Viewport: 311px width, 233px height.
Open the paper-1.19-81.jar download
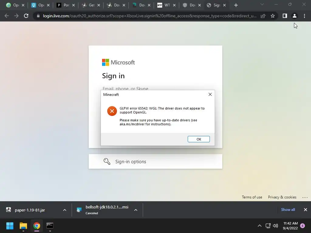[x=30, y=210]
